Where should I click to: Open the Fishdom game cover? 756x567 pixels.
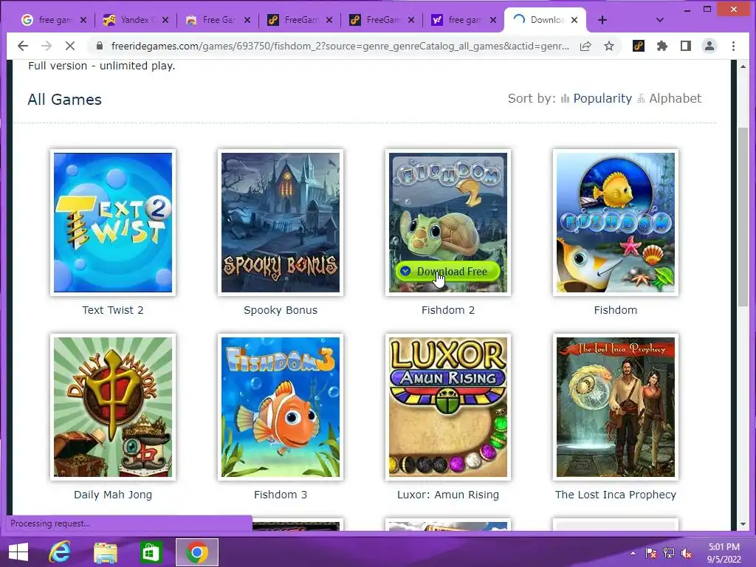click(x=616, y=222)
